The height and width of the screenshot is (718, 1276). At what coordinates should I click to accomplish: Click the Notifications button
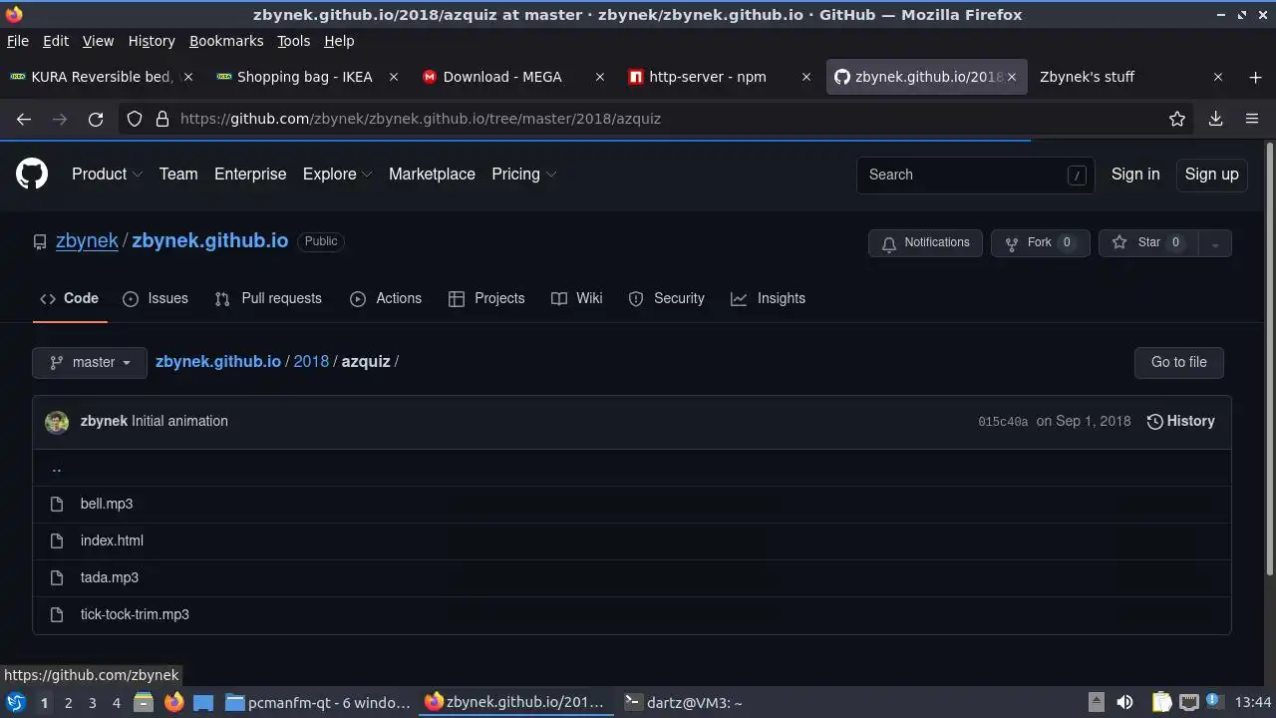[925, 243]
